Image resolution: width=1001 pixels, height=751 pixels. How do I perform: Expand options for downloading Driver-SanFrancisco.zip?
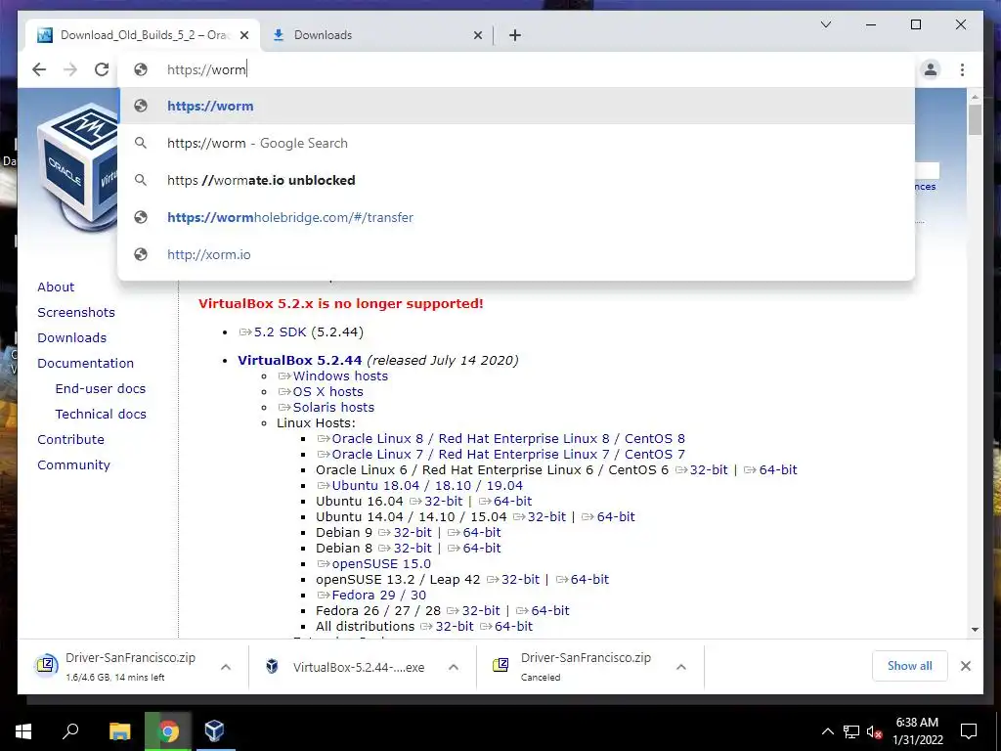[x=226, y=667]
